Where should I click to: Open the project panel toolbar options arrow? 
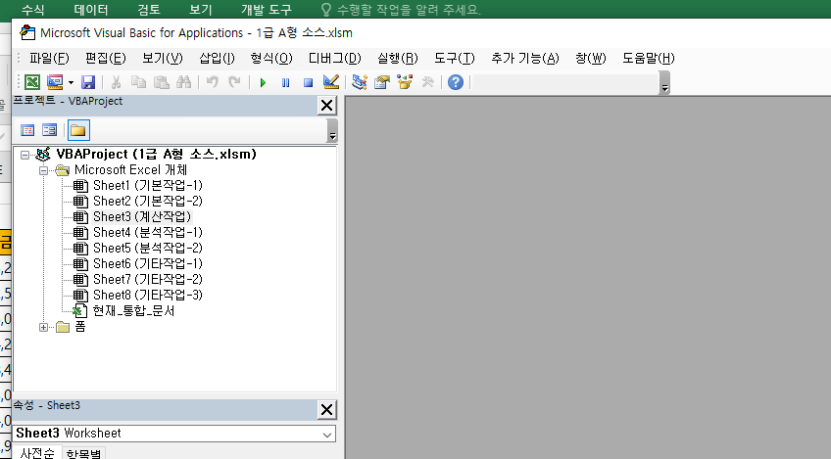pyautogui.click(x=332, y=131)
